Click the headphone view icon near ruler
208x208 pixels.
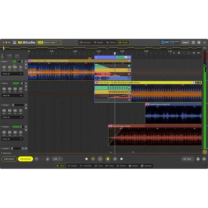(x=179, y=53)
